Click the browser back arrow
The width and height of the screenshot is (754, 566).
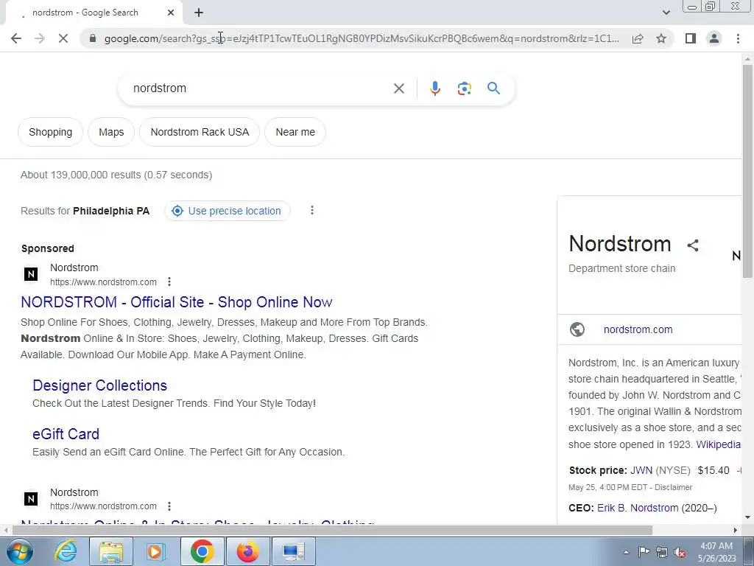[x=16, y=38]
